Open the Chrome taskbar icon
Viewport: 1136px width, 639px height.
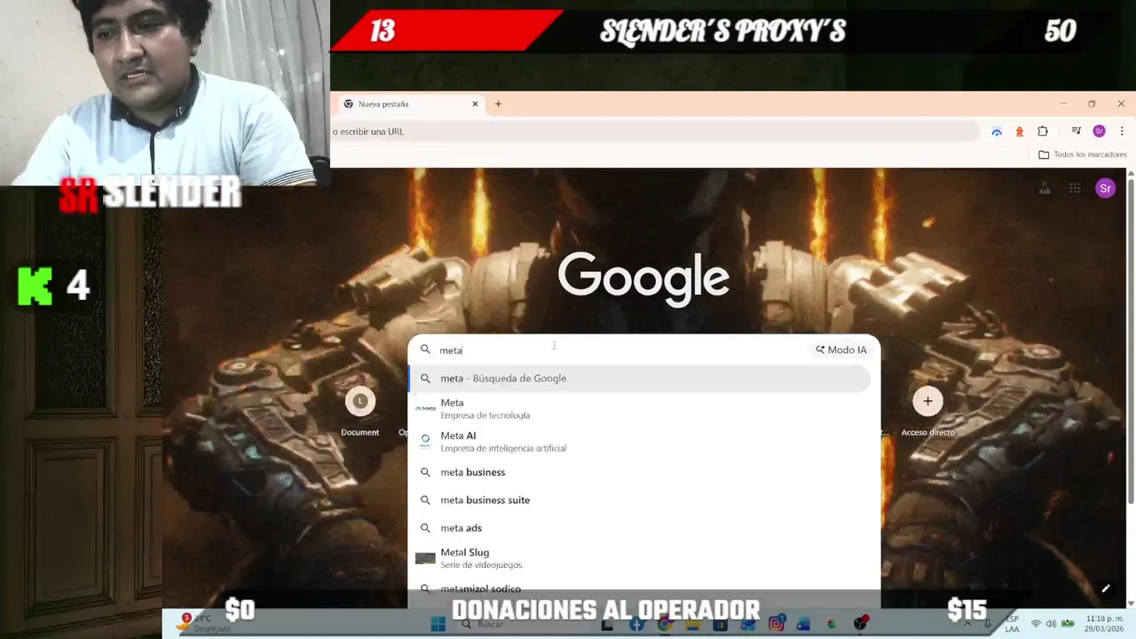pyautogui.click(x=664, y=624)
